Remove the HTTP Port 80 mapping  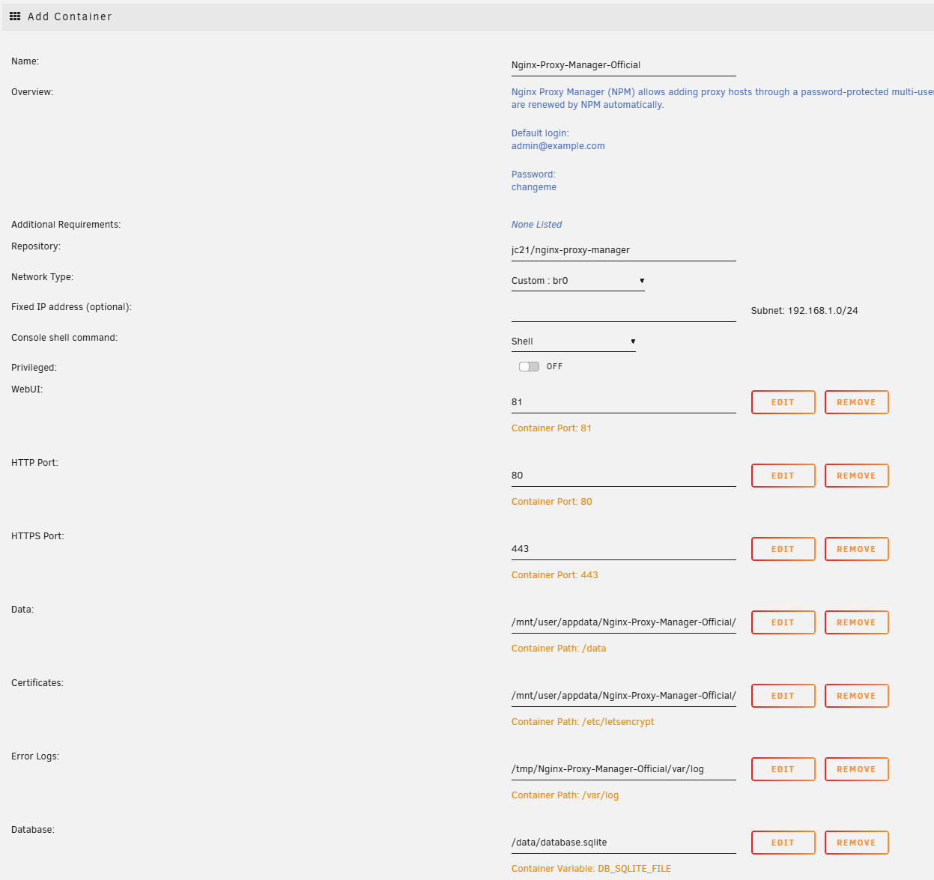point(856,476)
